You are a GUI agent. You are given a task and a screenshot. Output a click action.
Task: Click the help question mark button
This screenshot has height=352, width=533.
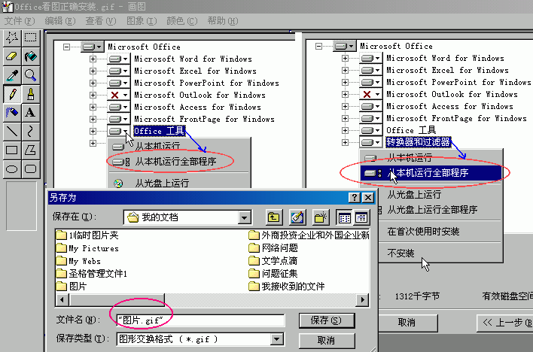tap(354, 197)
